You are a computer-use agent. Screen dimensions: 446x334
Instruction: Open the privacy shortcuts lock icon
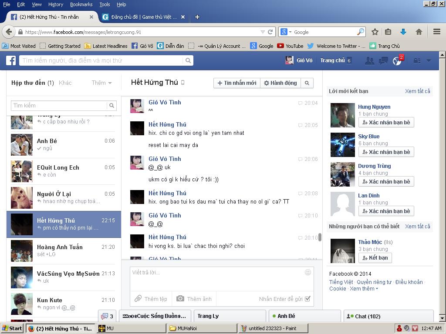417,60
